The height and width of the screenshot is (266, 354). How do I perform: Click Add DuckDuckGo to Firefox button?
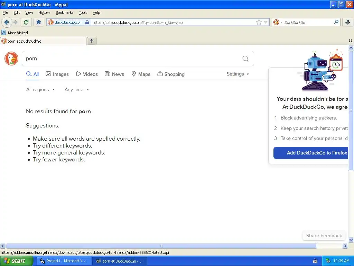(311, 153)
